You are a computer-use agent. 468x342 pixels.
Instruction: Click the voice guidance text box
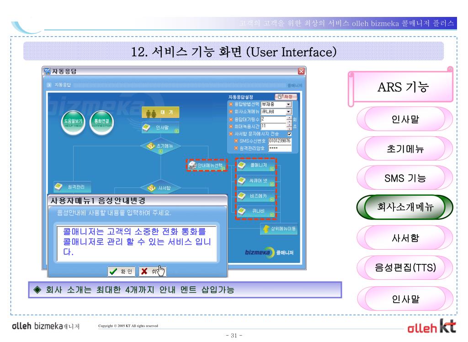point(137,243)
